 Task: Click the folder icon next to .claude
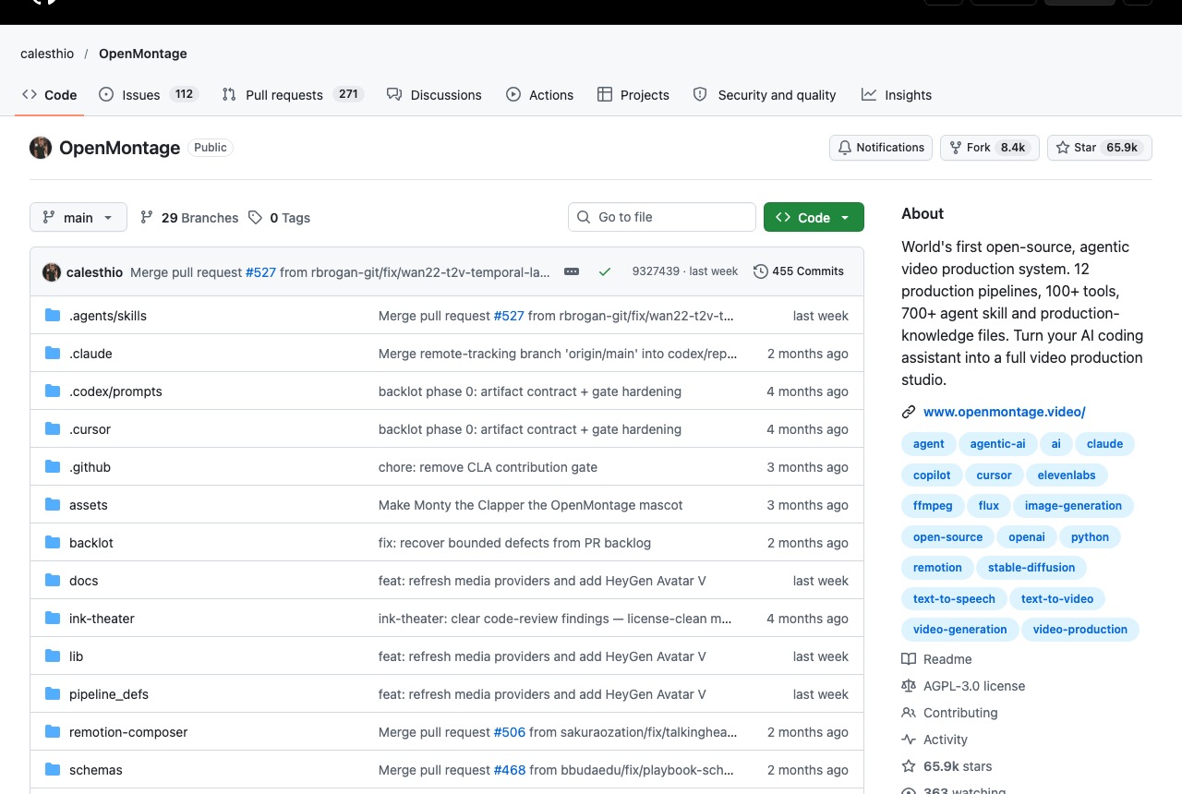tap(53, 354)
